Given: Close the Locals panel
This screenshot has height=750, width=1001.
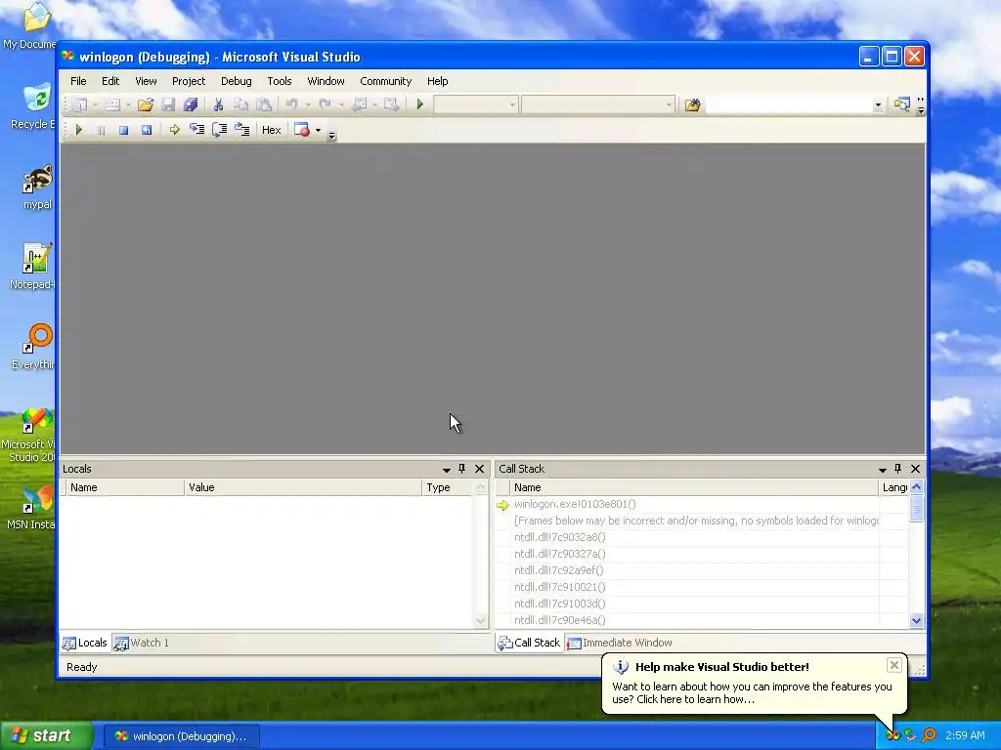Looking at the screenshot, I should coord(479,469).
